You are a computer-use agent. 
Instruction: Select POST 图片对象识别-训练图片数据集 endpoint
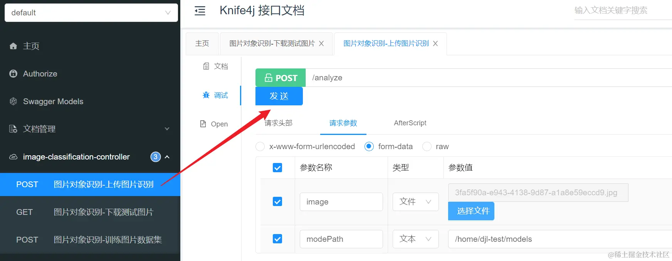tap(90, 240)
